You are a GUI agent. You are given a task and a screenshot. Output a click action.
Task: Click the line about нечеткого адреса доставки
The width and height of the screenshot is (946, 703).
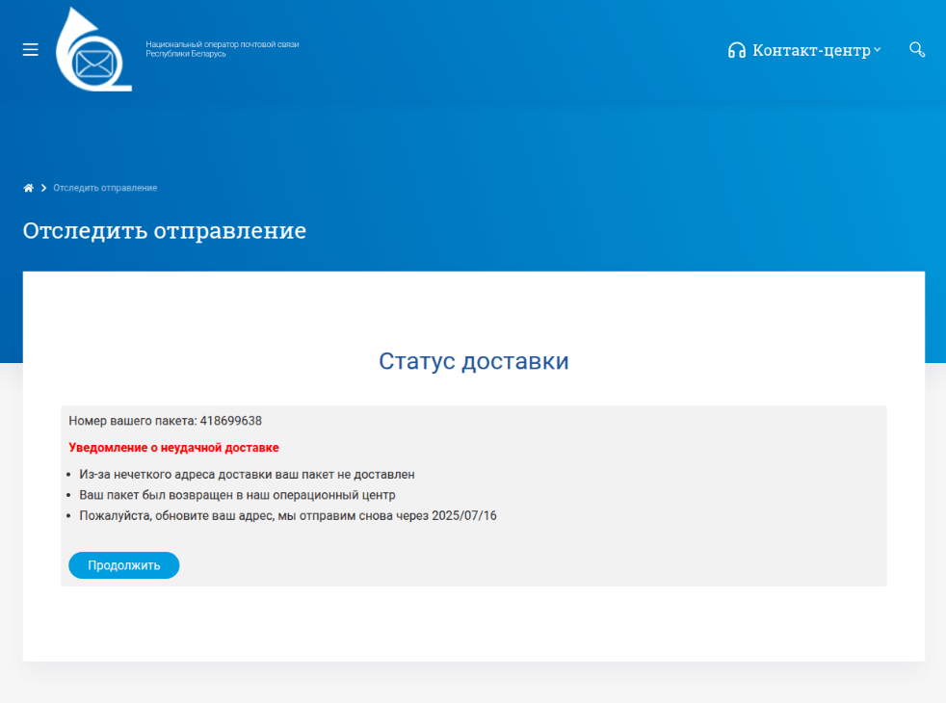point(247,475)
